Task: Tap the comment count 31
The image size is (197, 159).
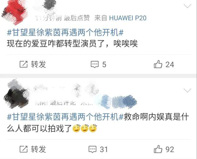Action: point(104,149)
